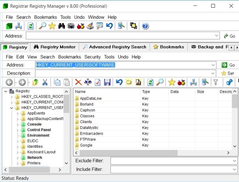239x182 pixels.
Task: Click the scissors cut icon
Action: pyautogui.click(x=45, y=82)
